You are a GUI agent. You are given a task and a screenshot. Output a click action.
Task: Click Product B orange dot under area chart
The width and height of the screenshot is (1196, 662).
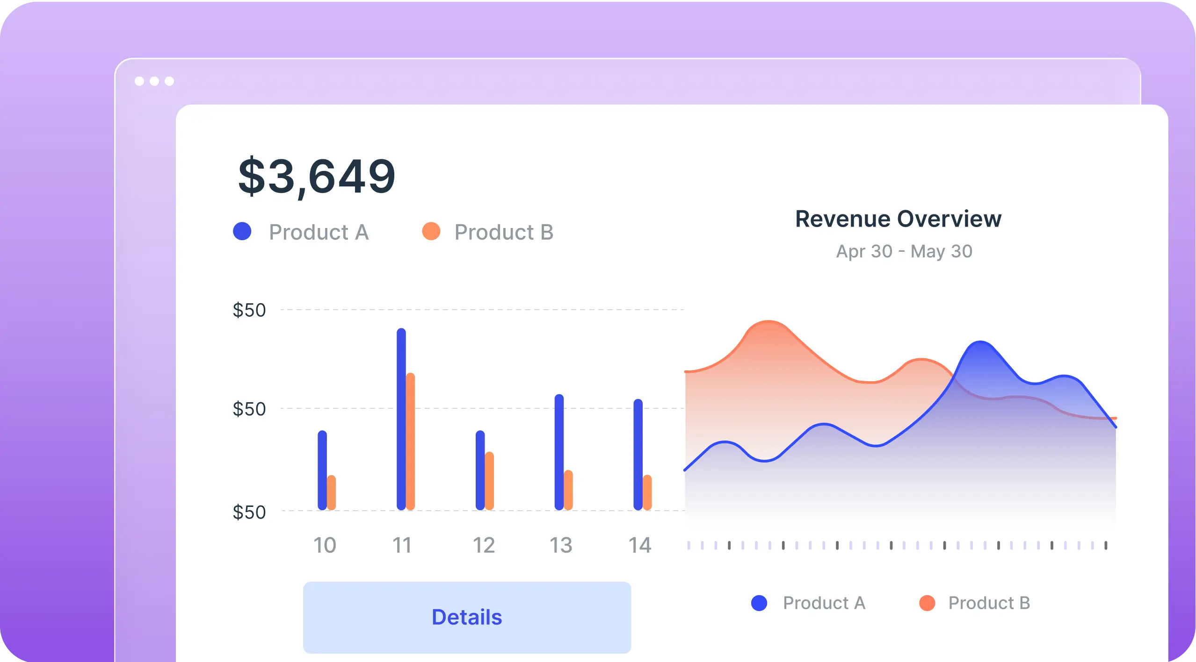coord(927,603)
